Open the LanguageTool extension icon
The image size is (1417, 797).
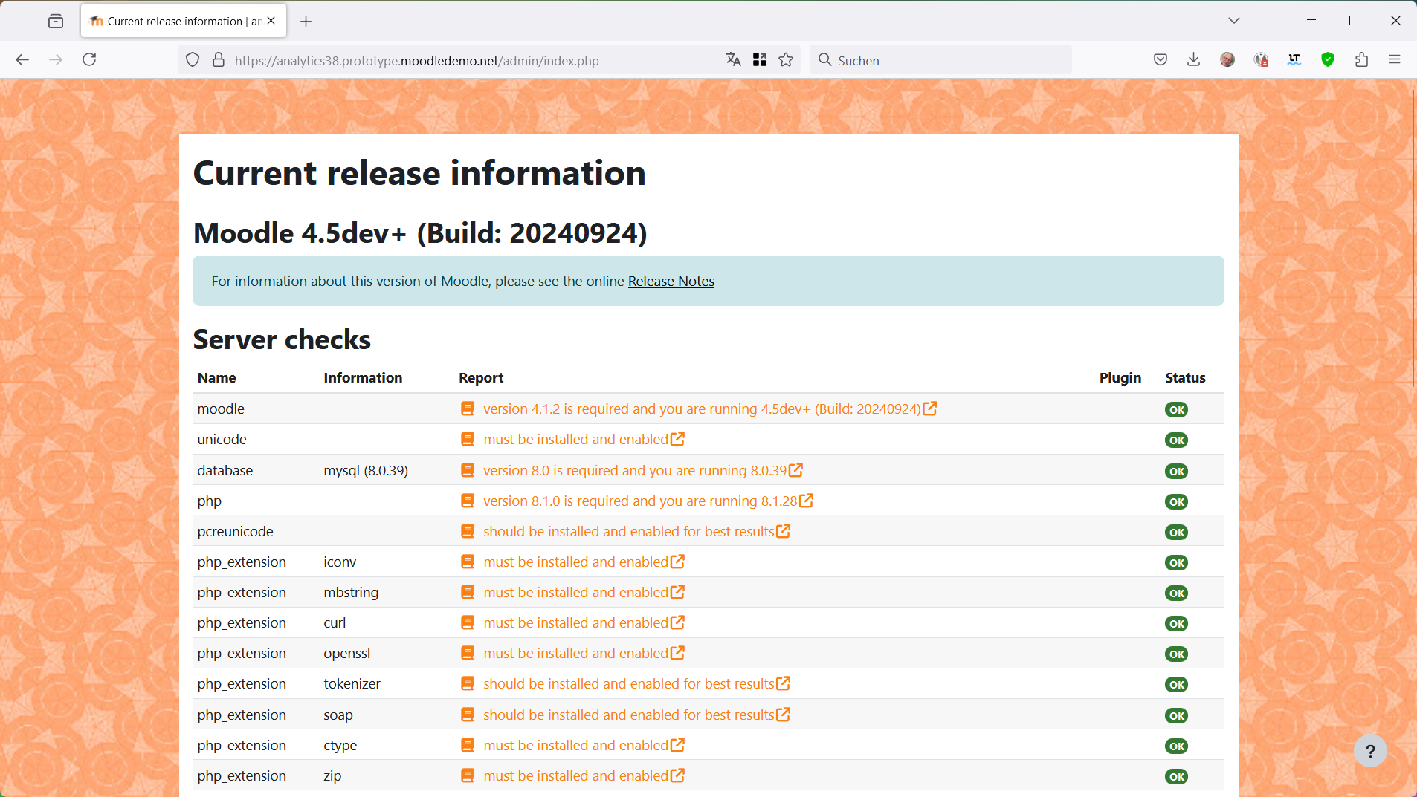pos(1294,60)
